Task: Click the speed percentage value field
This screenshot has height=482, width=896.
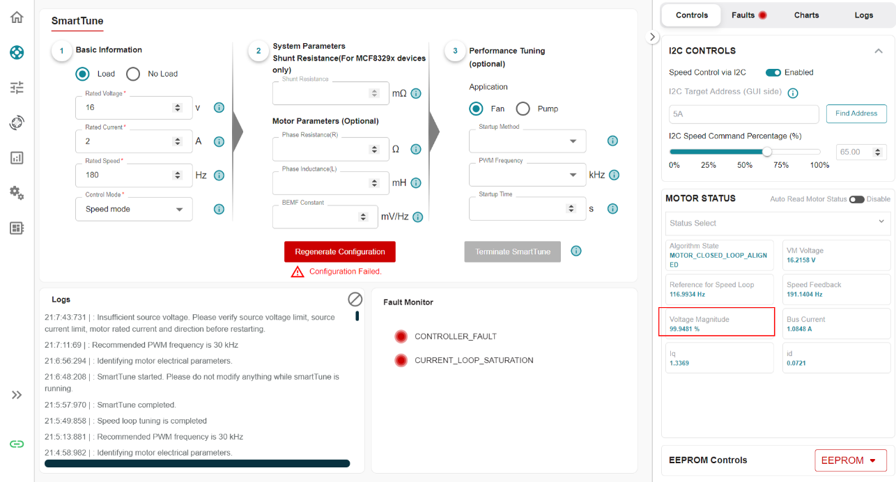Action: pyautogui.click(x=861, y=152)
